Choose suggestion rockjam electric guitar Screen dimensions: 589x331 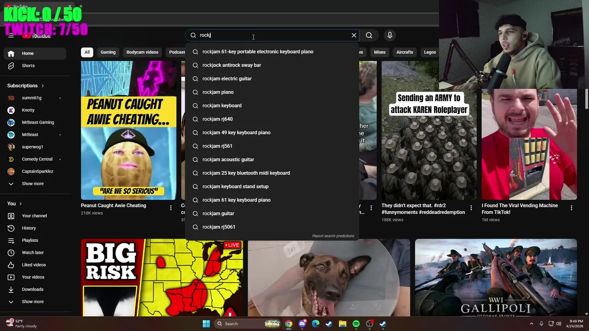tap(272, 79)
